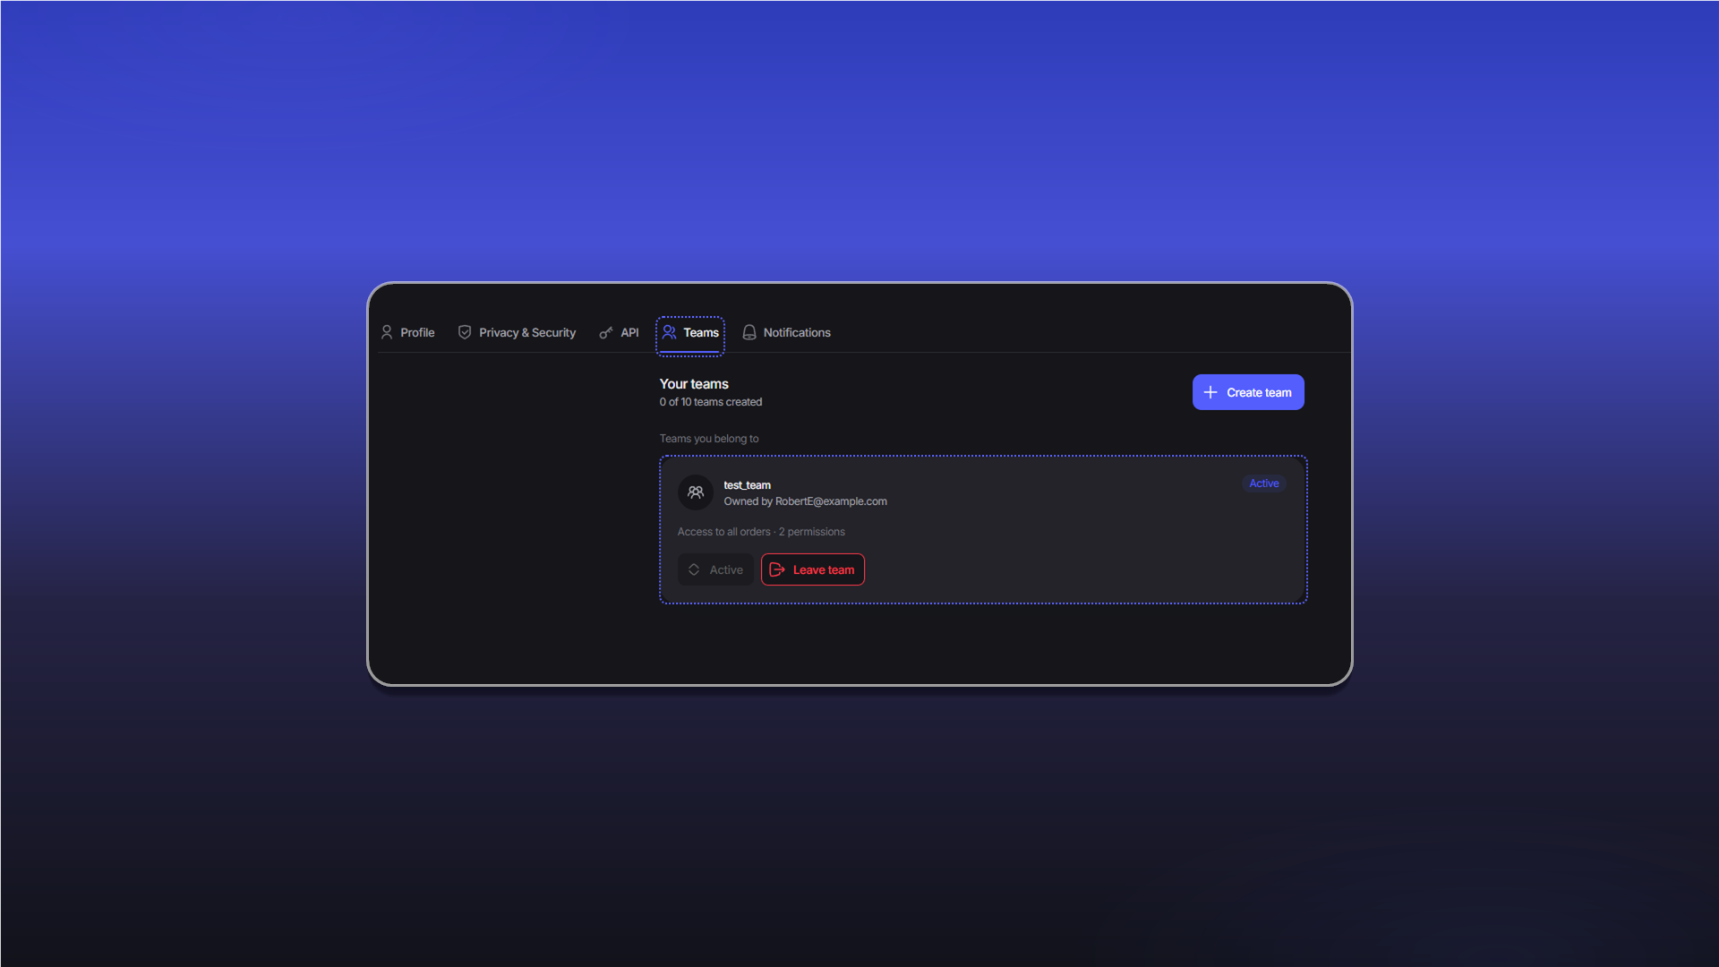This screenshot has width=1719, height=967.
Task: Click the API key icon
Action: pos(606,332)
